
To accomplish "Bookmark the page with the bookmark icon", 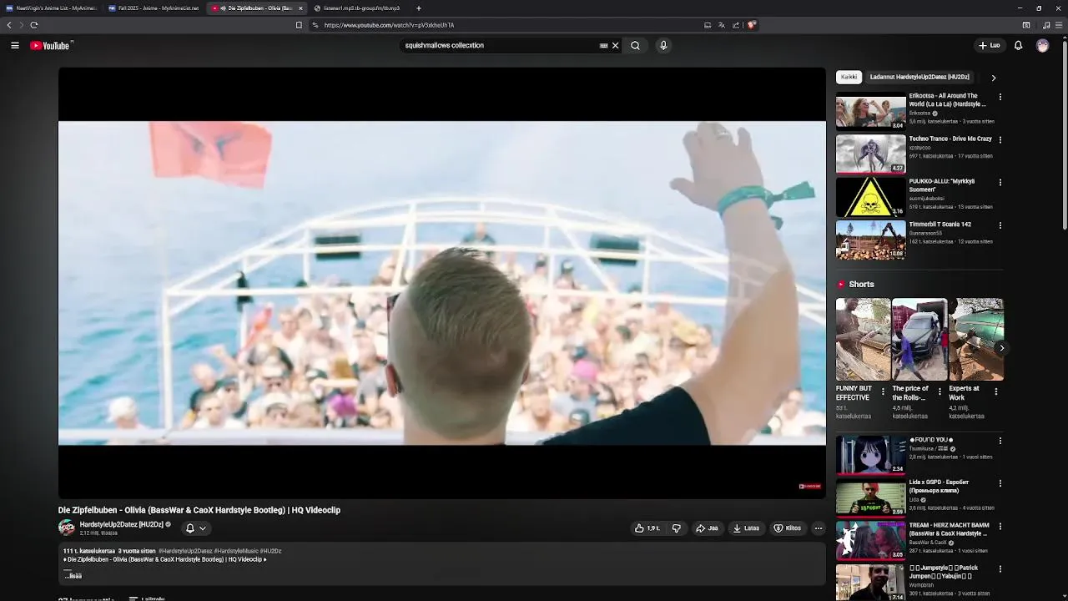I will 299,25.
